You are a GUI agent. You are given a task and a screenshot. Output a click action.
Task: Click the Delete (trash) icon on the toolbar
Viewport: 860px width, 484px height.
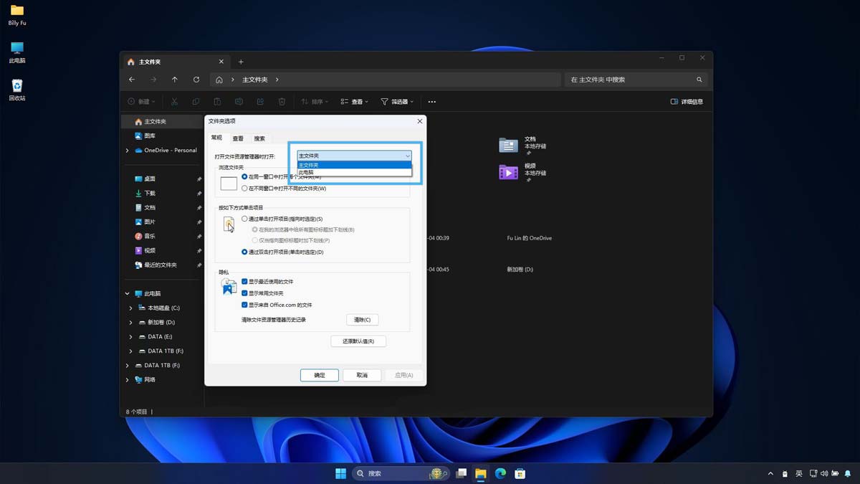point(282,101)
